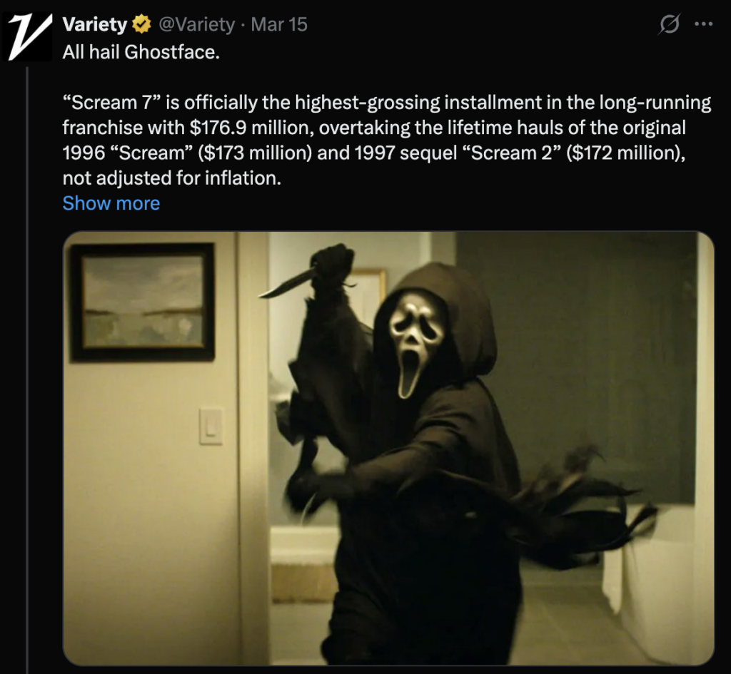The width and height of the screenshot is (731, 674).
Task: Open the post via the Mar 15 timestamp
Action: coord(279,24)
